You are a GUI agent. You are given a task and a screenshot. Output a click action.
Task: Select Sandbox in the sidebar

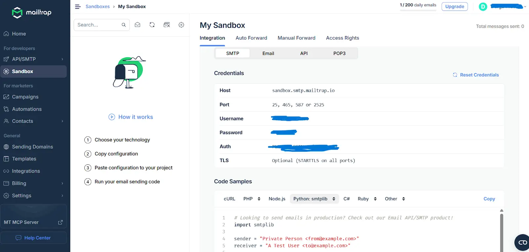click(x=33, y=71)
